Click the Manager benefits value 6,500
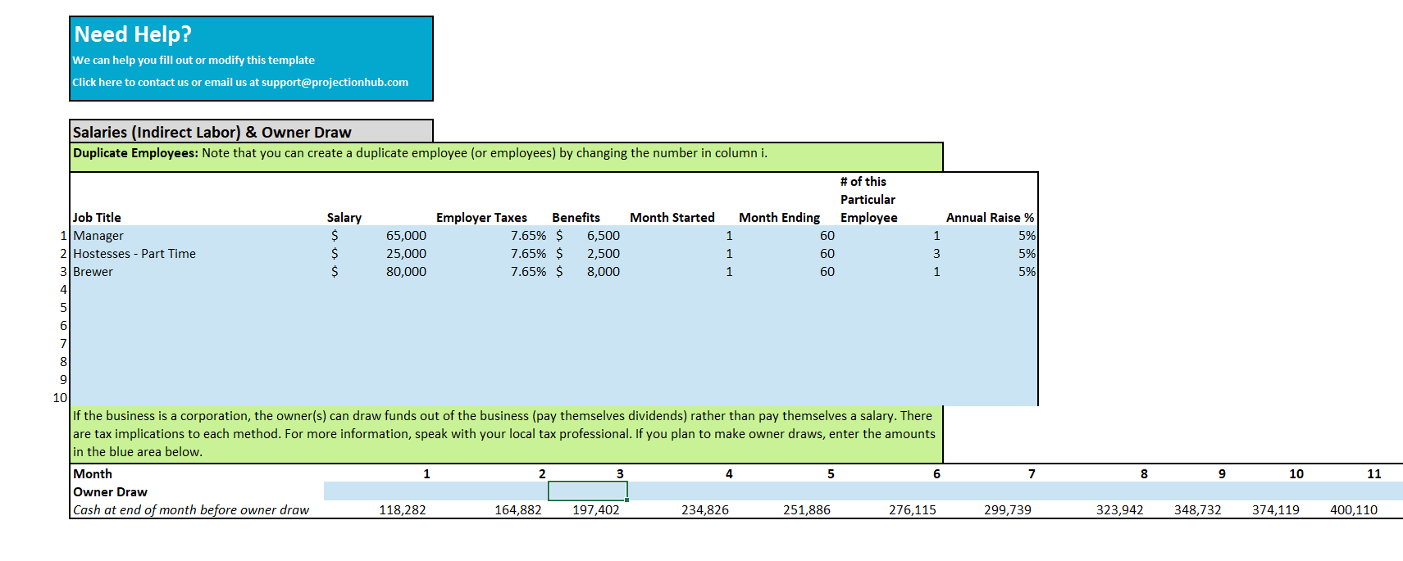Image resolution: width=1403 pixels, height=561 pixels. pos(603,236)
